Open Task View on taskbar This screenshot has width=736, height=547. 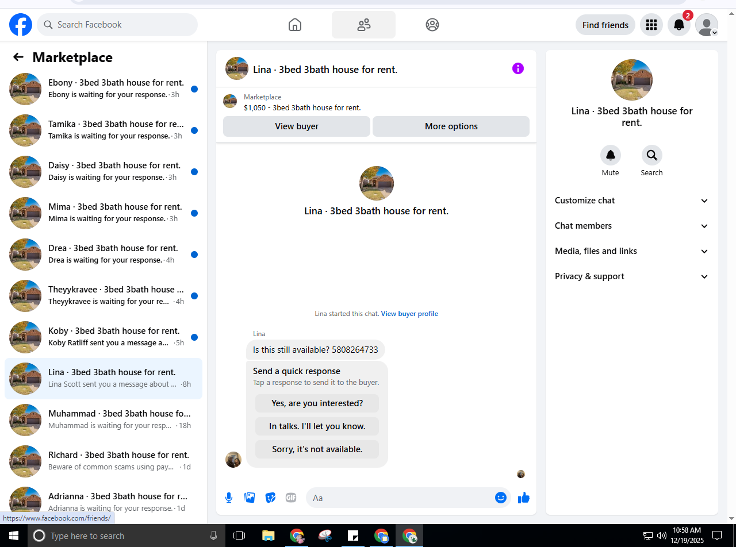click(239, 536)
